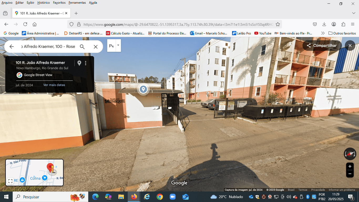Click the Termos link in footer

303,190
